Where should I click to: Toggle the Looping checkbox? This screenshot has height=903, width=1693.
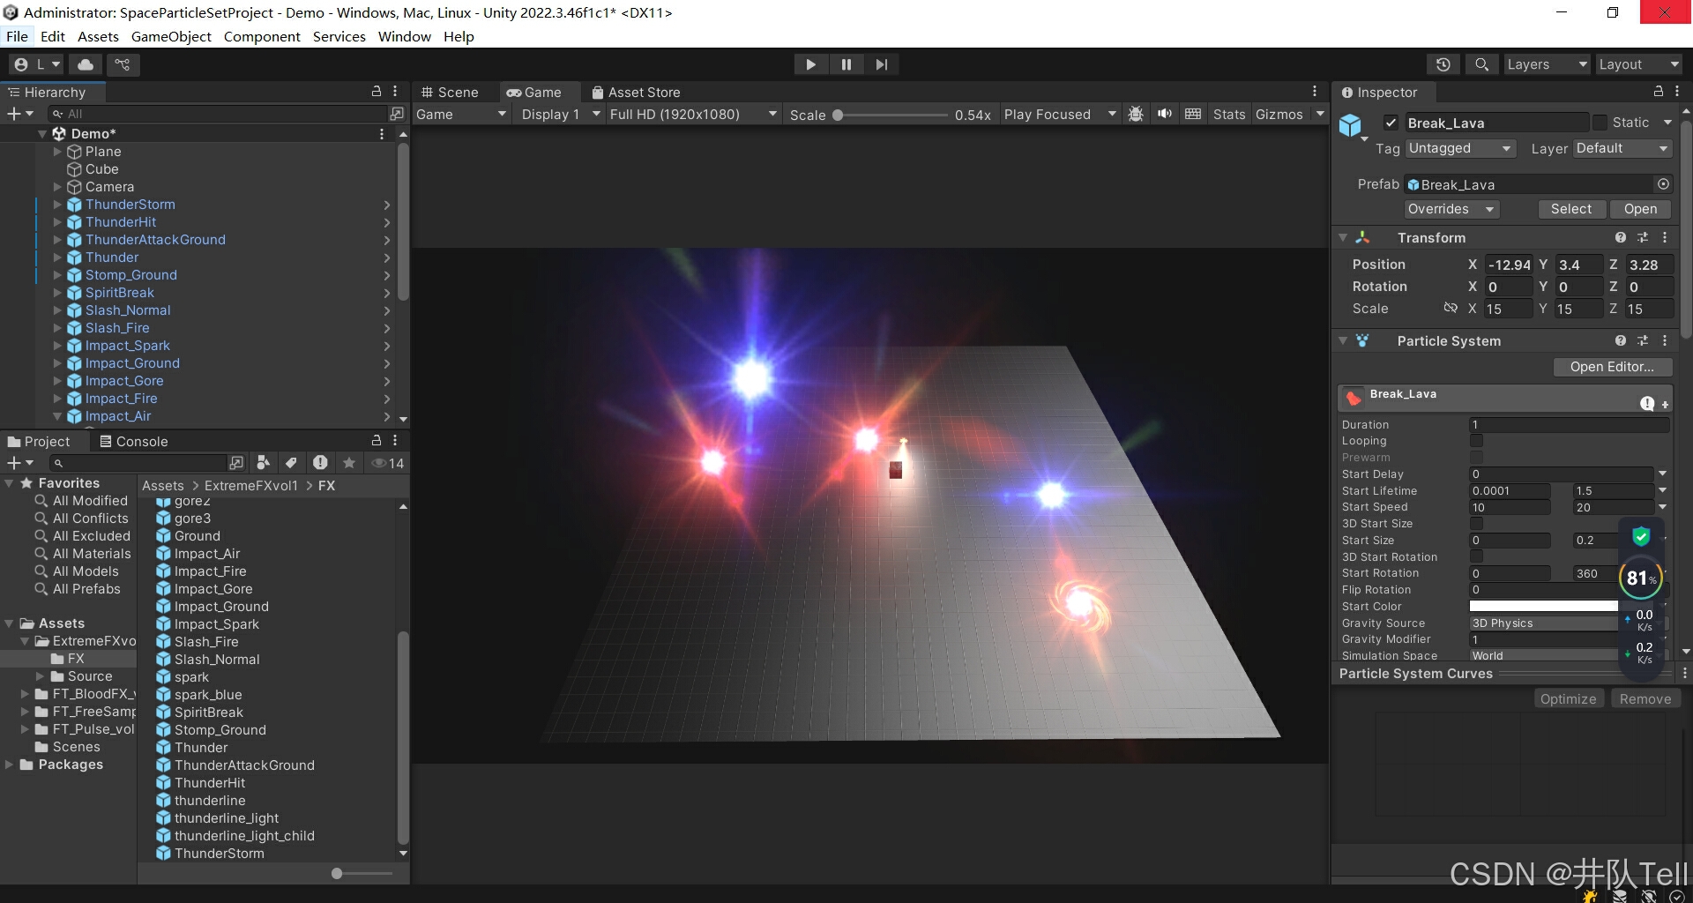coord(1476,441)
